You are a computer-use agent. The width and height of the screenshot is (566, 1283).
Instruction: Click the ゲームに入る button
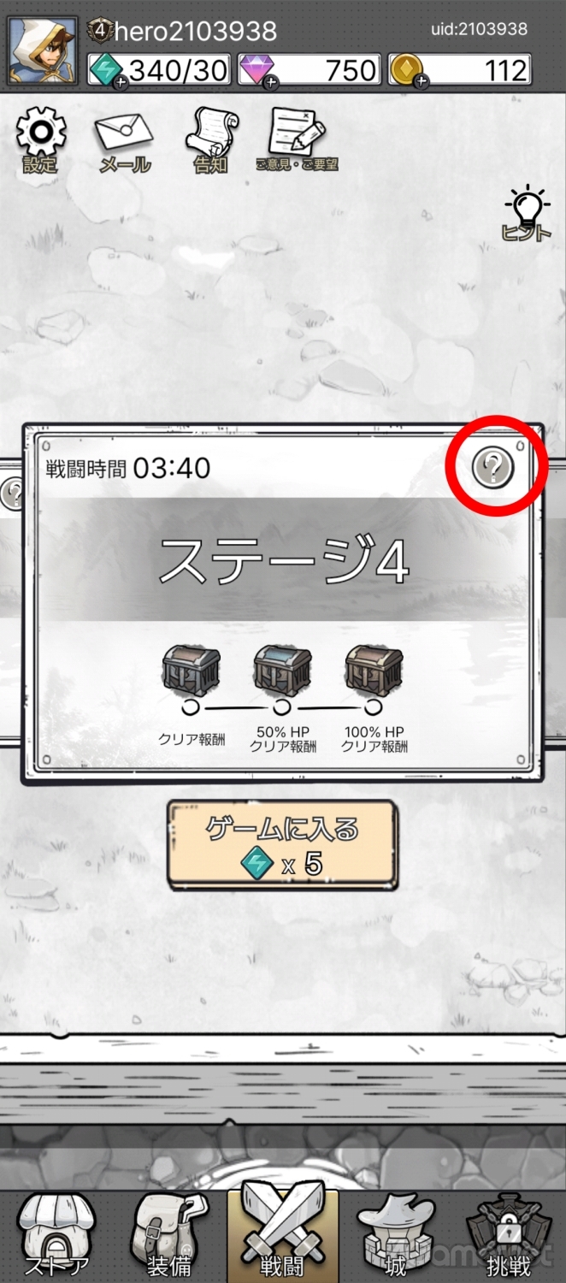tap(282, 844)
